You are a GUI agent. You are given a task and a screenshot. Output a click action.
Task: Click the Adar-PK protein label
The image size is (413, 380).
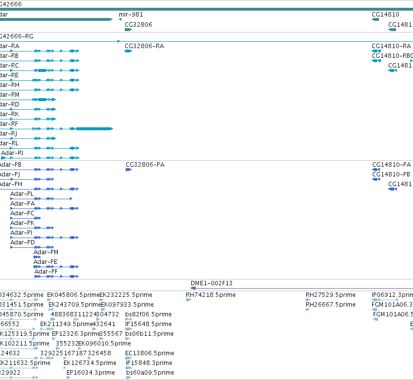pyautogui.click(x=22, y=223)
